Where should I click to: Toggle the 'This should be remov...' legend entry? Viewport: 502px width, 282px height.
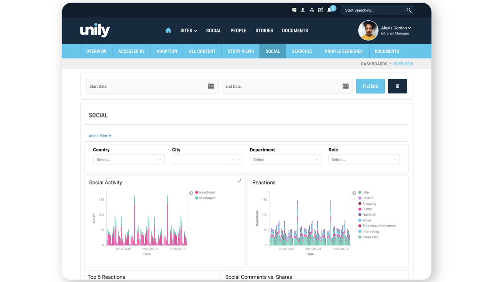tap(378, 226)
